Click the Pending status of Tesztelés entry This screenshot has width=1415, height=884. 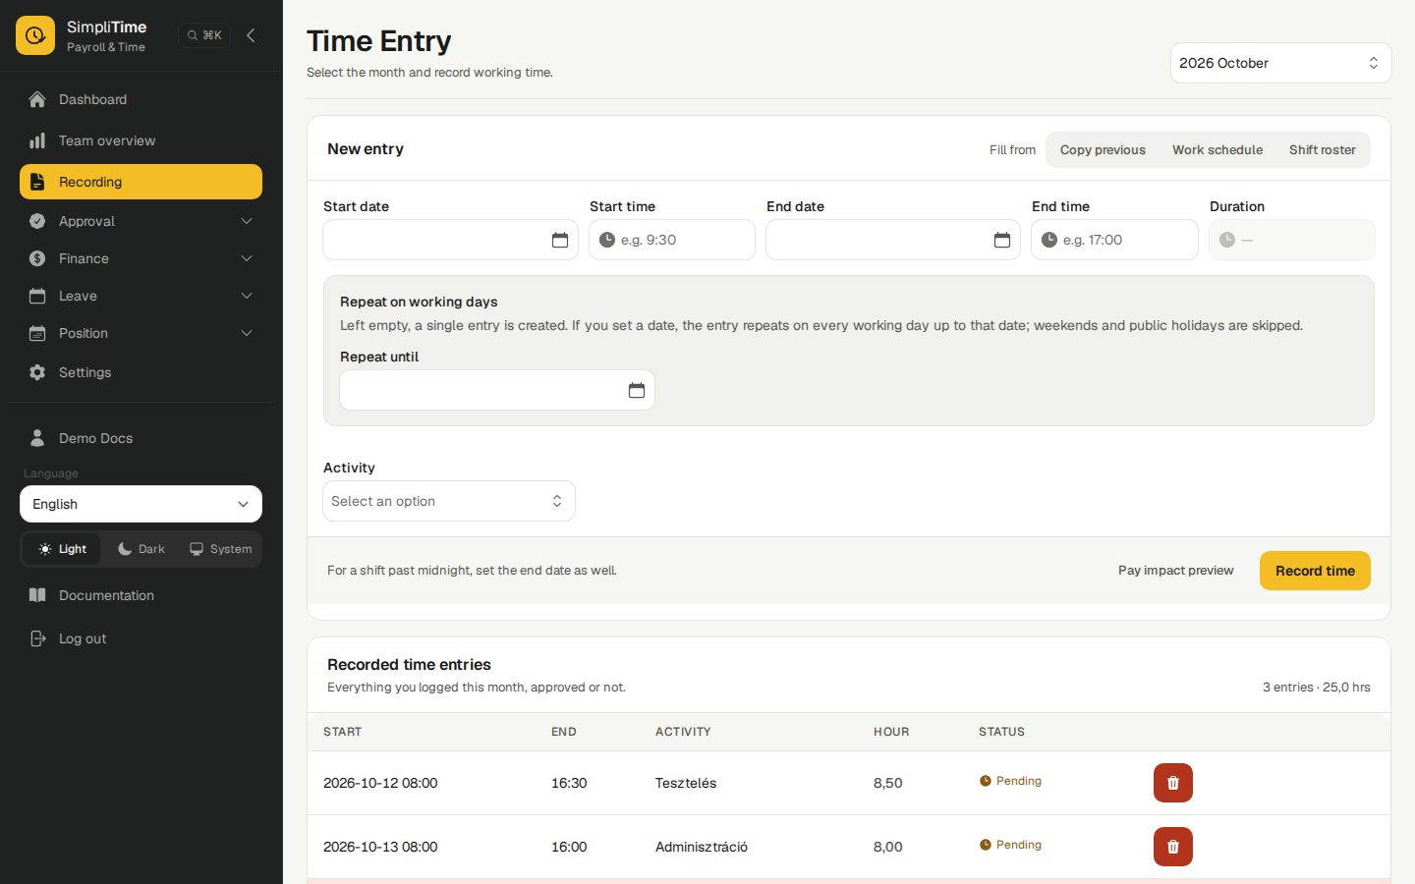pyautogui.click(x=1010, y=781)
